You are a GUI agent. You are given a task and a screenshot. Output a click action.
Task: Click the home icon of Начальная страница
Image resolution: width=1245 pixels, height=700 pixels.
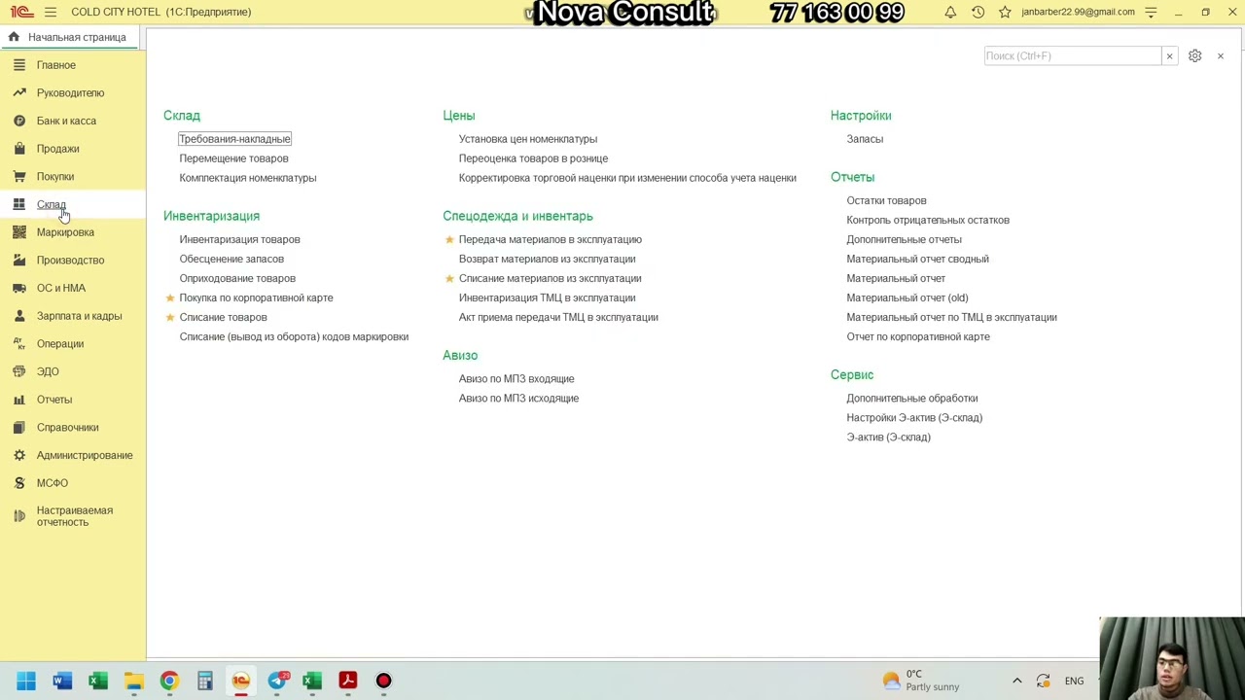point(14,37)
